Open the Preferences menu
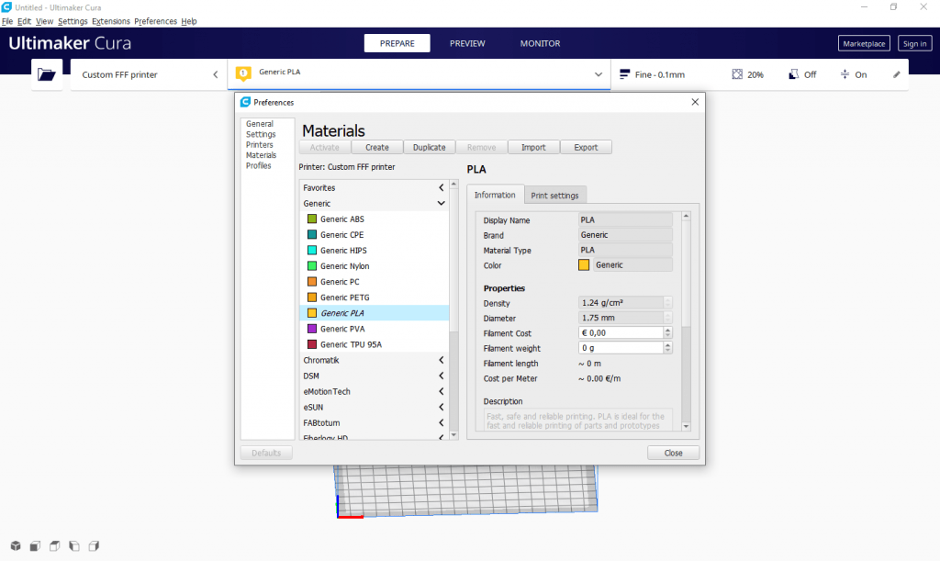 [155, 21]
